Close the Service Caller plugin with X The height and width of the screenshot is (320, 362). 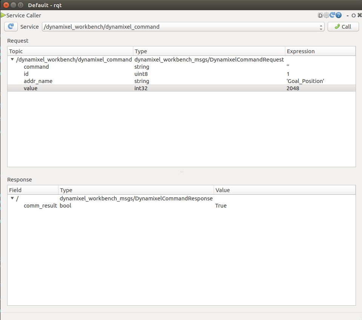(x=359, y=15)
